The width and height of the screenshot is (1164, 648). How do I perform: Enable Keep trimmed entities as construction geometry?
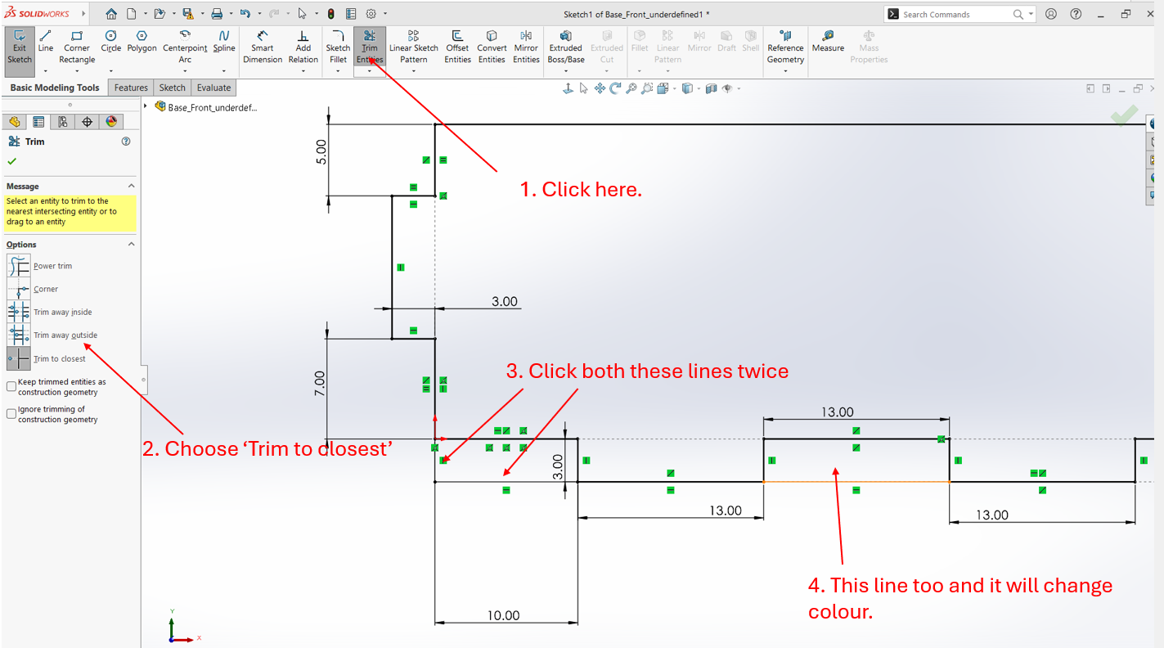(11, 386)
